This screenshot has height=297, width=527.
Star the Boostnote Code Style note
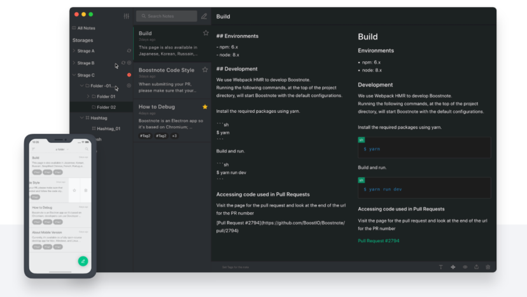coord(205,69)
